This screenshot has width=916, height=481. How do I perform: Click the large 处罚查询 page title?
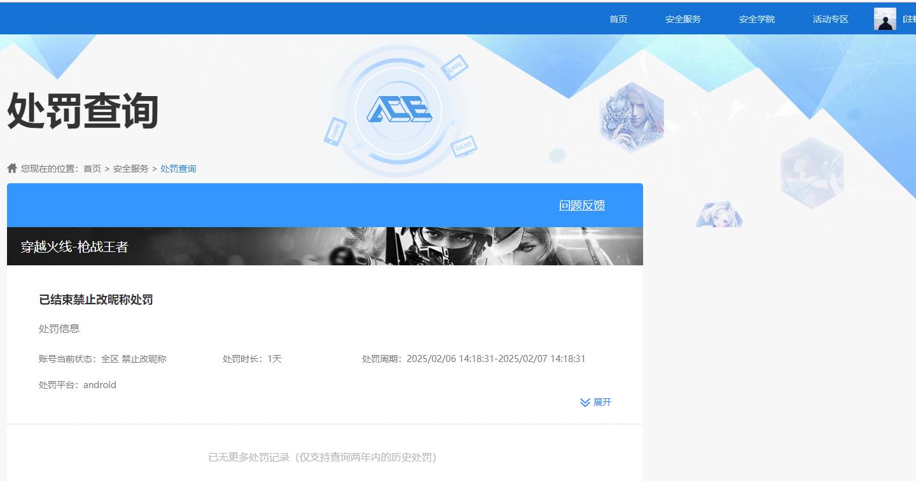click(83, 111)
